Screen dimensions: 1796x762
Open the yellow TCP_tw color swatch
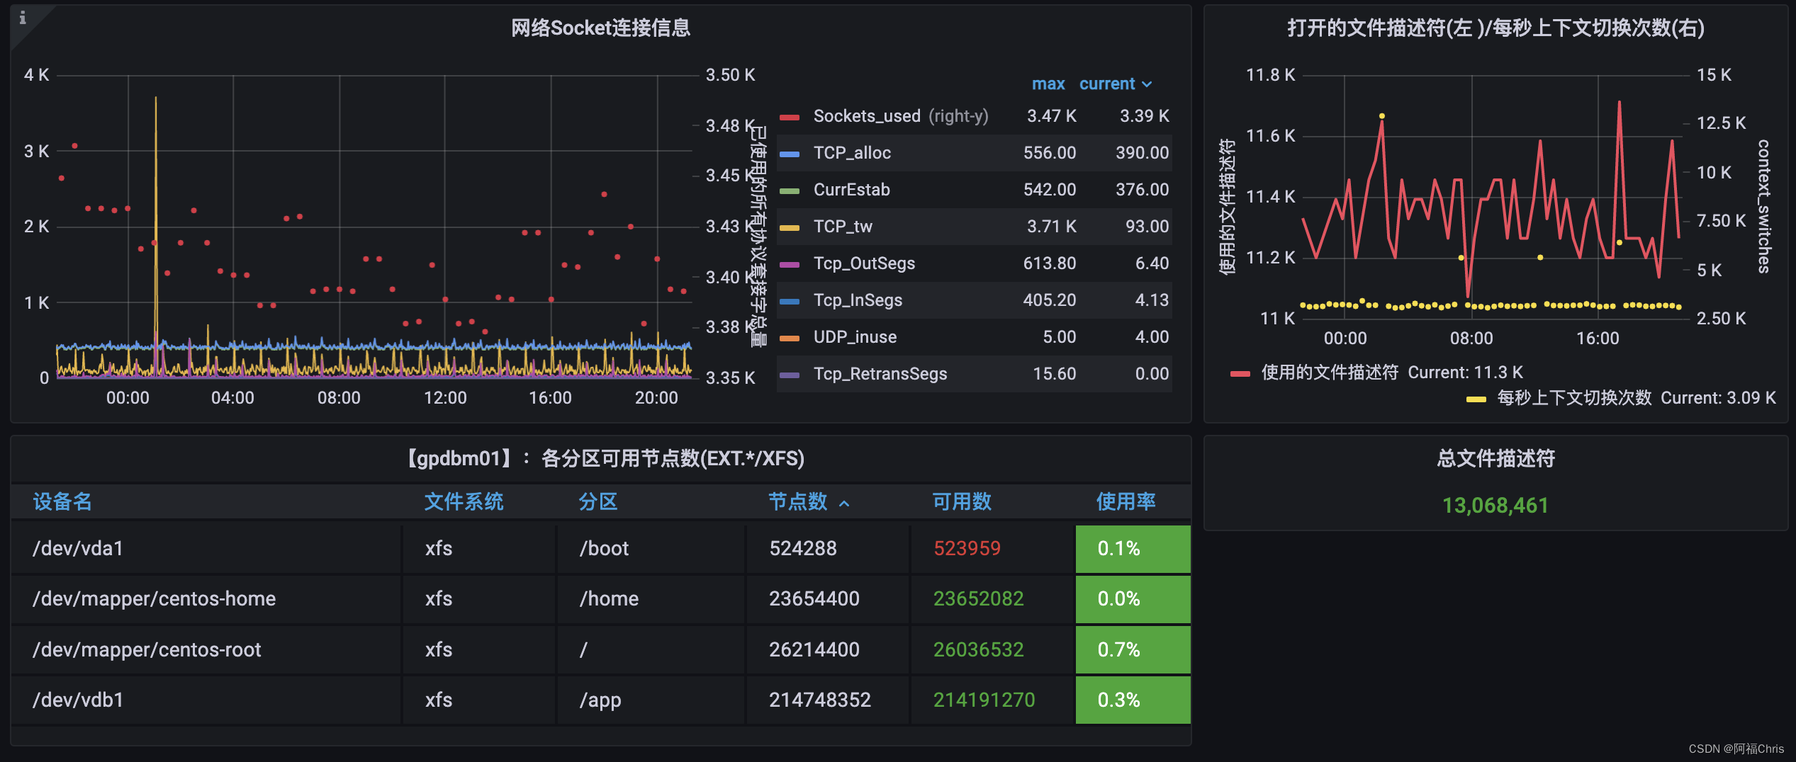tap(790, 227)
